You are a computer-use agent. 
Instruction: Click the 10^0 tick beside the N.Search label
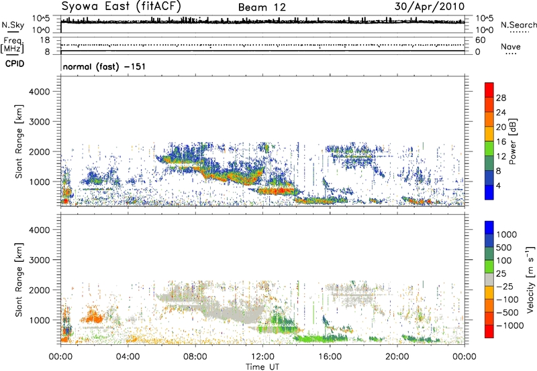[x=485, y=30]
